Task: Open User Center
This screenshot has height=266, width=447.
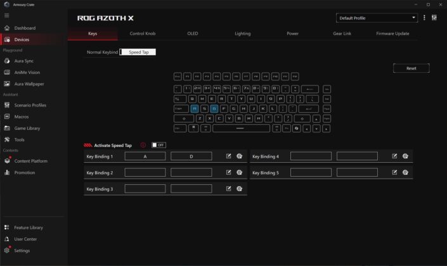Action: (x=25, y=239)
